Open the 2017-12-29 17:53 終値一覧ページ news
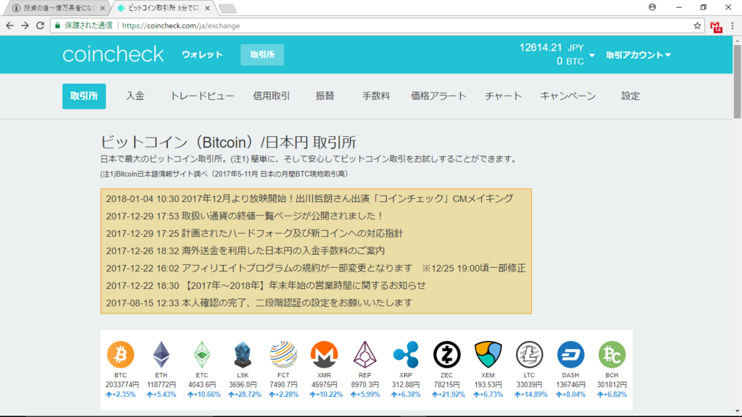 pos(245,216)
